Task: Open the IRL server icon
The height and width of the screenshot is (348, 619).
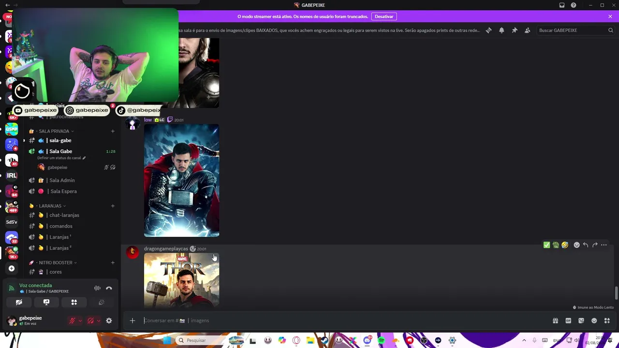Action: 12,175
